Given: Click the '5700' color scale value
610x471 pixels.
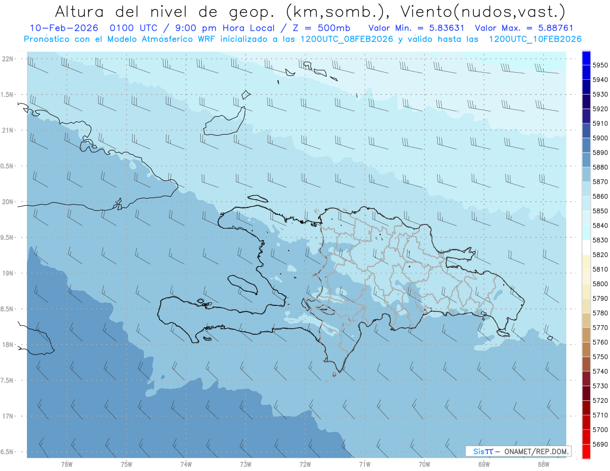Looking at the screenshot, I should tap(600, 429).
